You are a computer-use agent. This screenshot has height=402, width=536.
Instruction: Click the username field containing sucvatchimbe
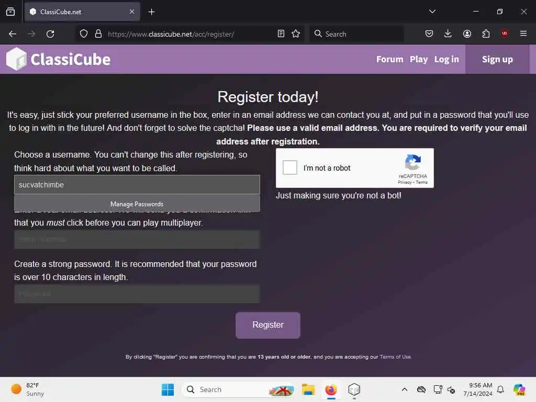click(137, 185)
